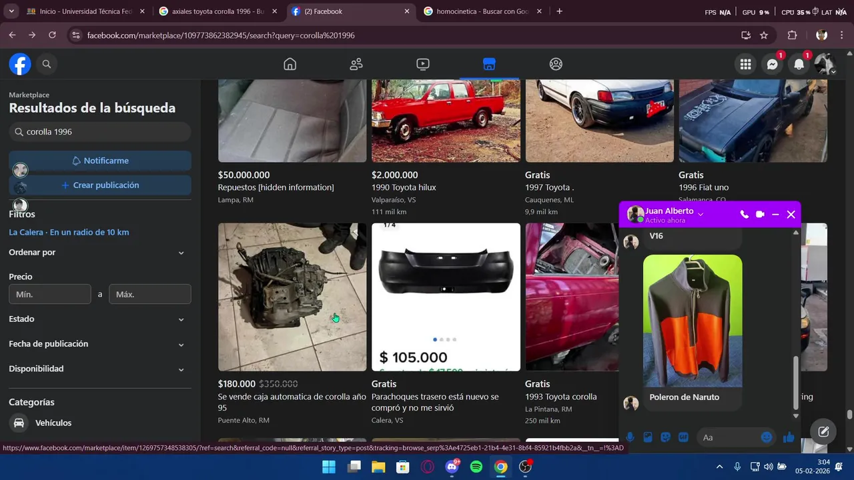Reload the page in Chrome
Viewport: 854px width, 480px height.
pos(52,35)
